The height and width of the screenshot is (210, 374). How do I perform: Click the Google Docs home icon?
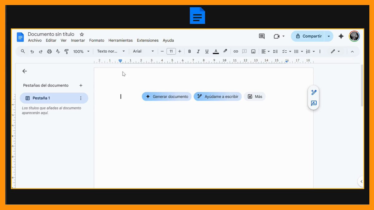point(20,37)
